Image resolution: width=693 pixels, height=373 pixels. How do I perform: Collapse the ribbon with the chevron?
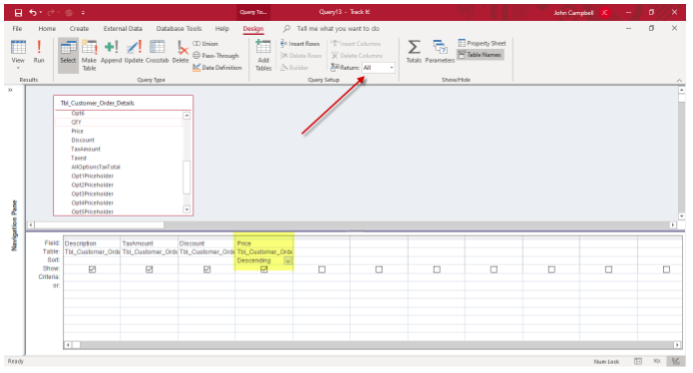click(x=679, y=80)
